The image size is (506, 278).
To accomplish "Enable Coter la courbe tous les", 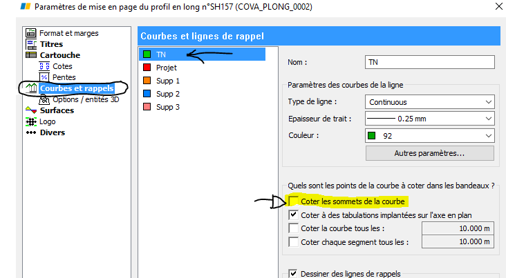I will point(293,228).
